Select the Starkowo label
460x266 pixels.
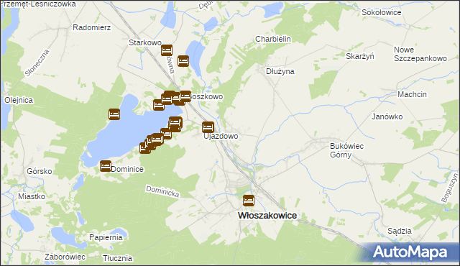(145, 42)
